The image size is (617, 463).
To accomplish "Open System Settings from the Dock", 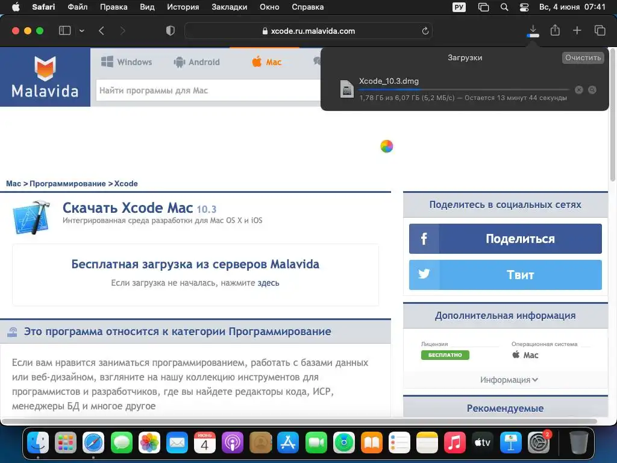I will pyautogui.click(x=538, y=442).
